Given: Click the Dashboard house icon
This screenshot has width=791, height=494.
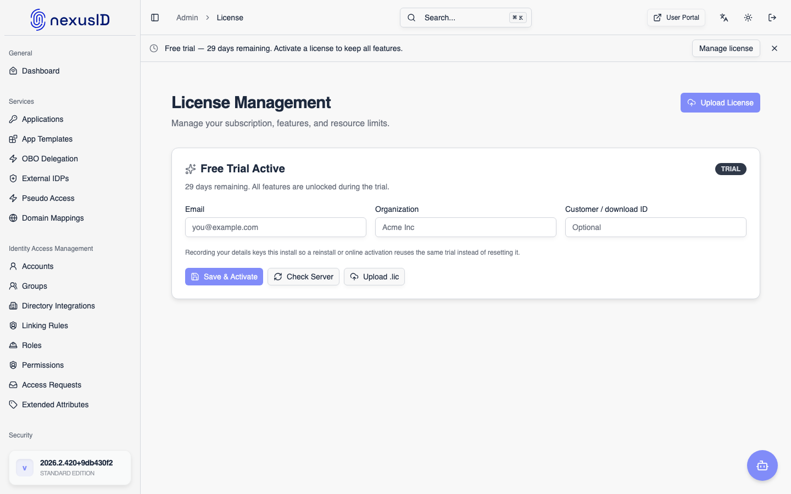Looking at the screenshot, I should coord(13,71).
